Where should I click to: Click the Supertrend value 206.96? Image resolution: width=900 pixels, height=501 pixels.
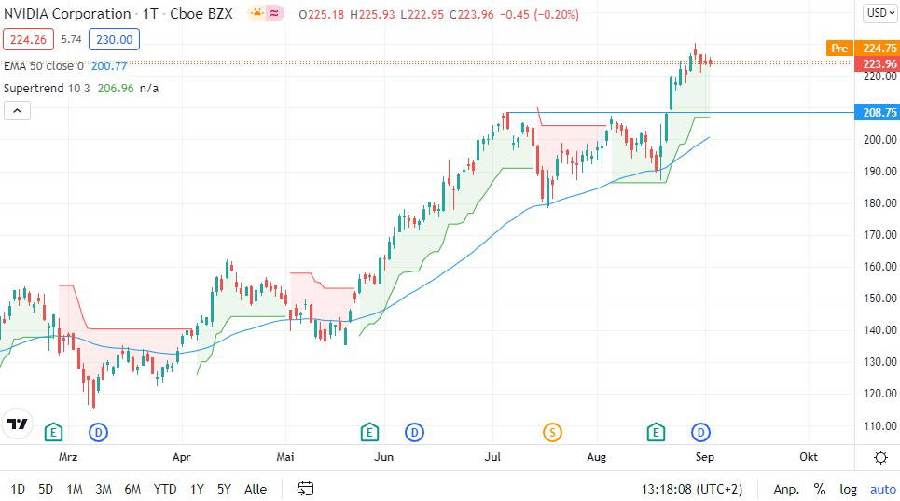pos(116,89)
